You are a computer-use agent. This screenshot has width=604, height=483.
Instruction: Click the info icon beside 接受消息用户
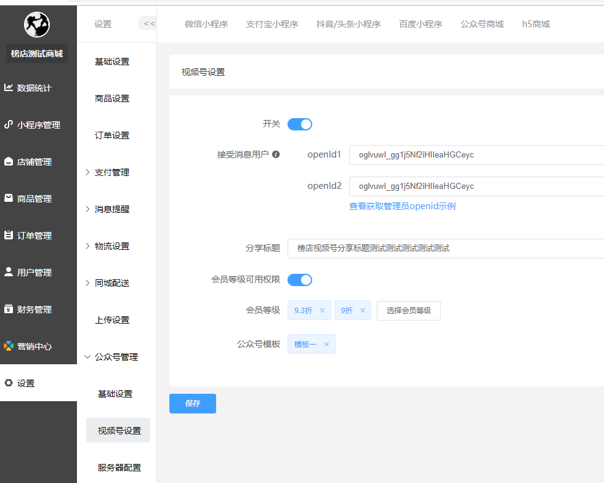click(276, 154)
